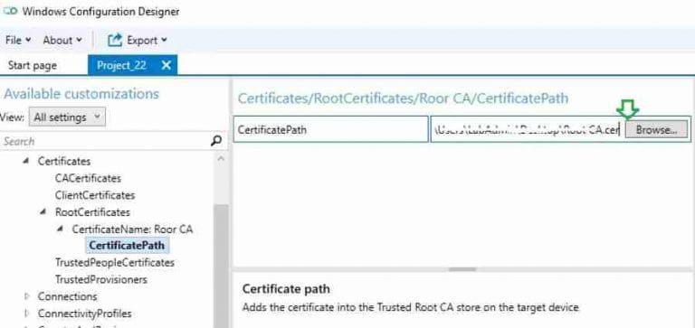The width and height of the screenshot is (695, 328).
Task: Collapse the Certificates tree node
Action: tap(26, 161)
